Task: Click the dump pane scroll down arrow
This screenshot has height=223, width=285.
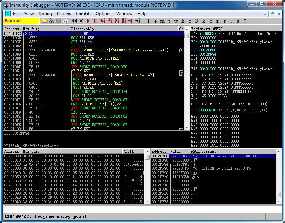Action: pos(147,201)
